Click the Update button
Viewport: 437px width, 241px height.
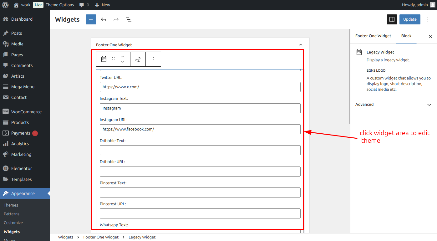410,19
